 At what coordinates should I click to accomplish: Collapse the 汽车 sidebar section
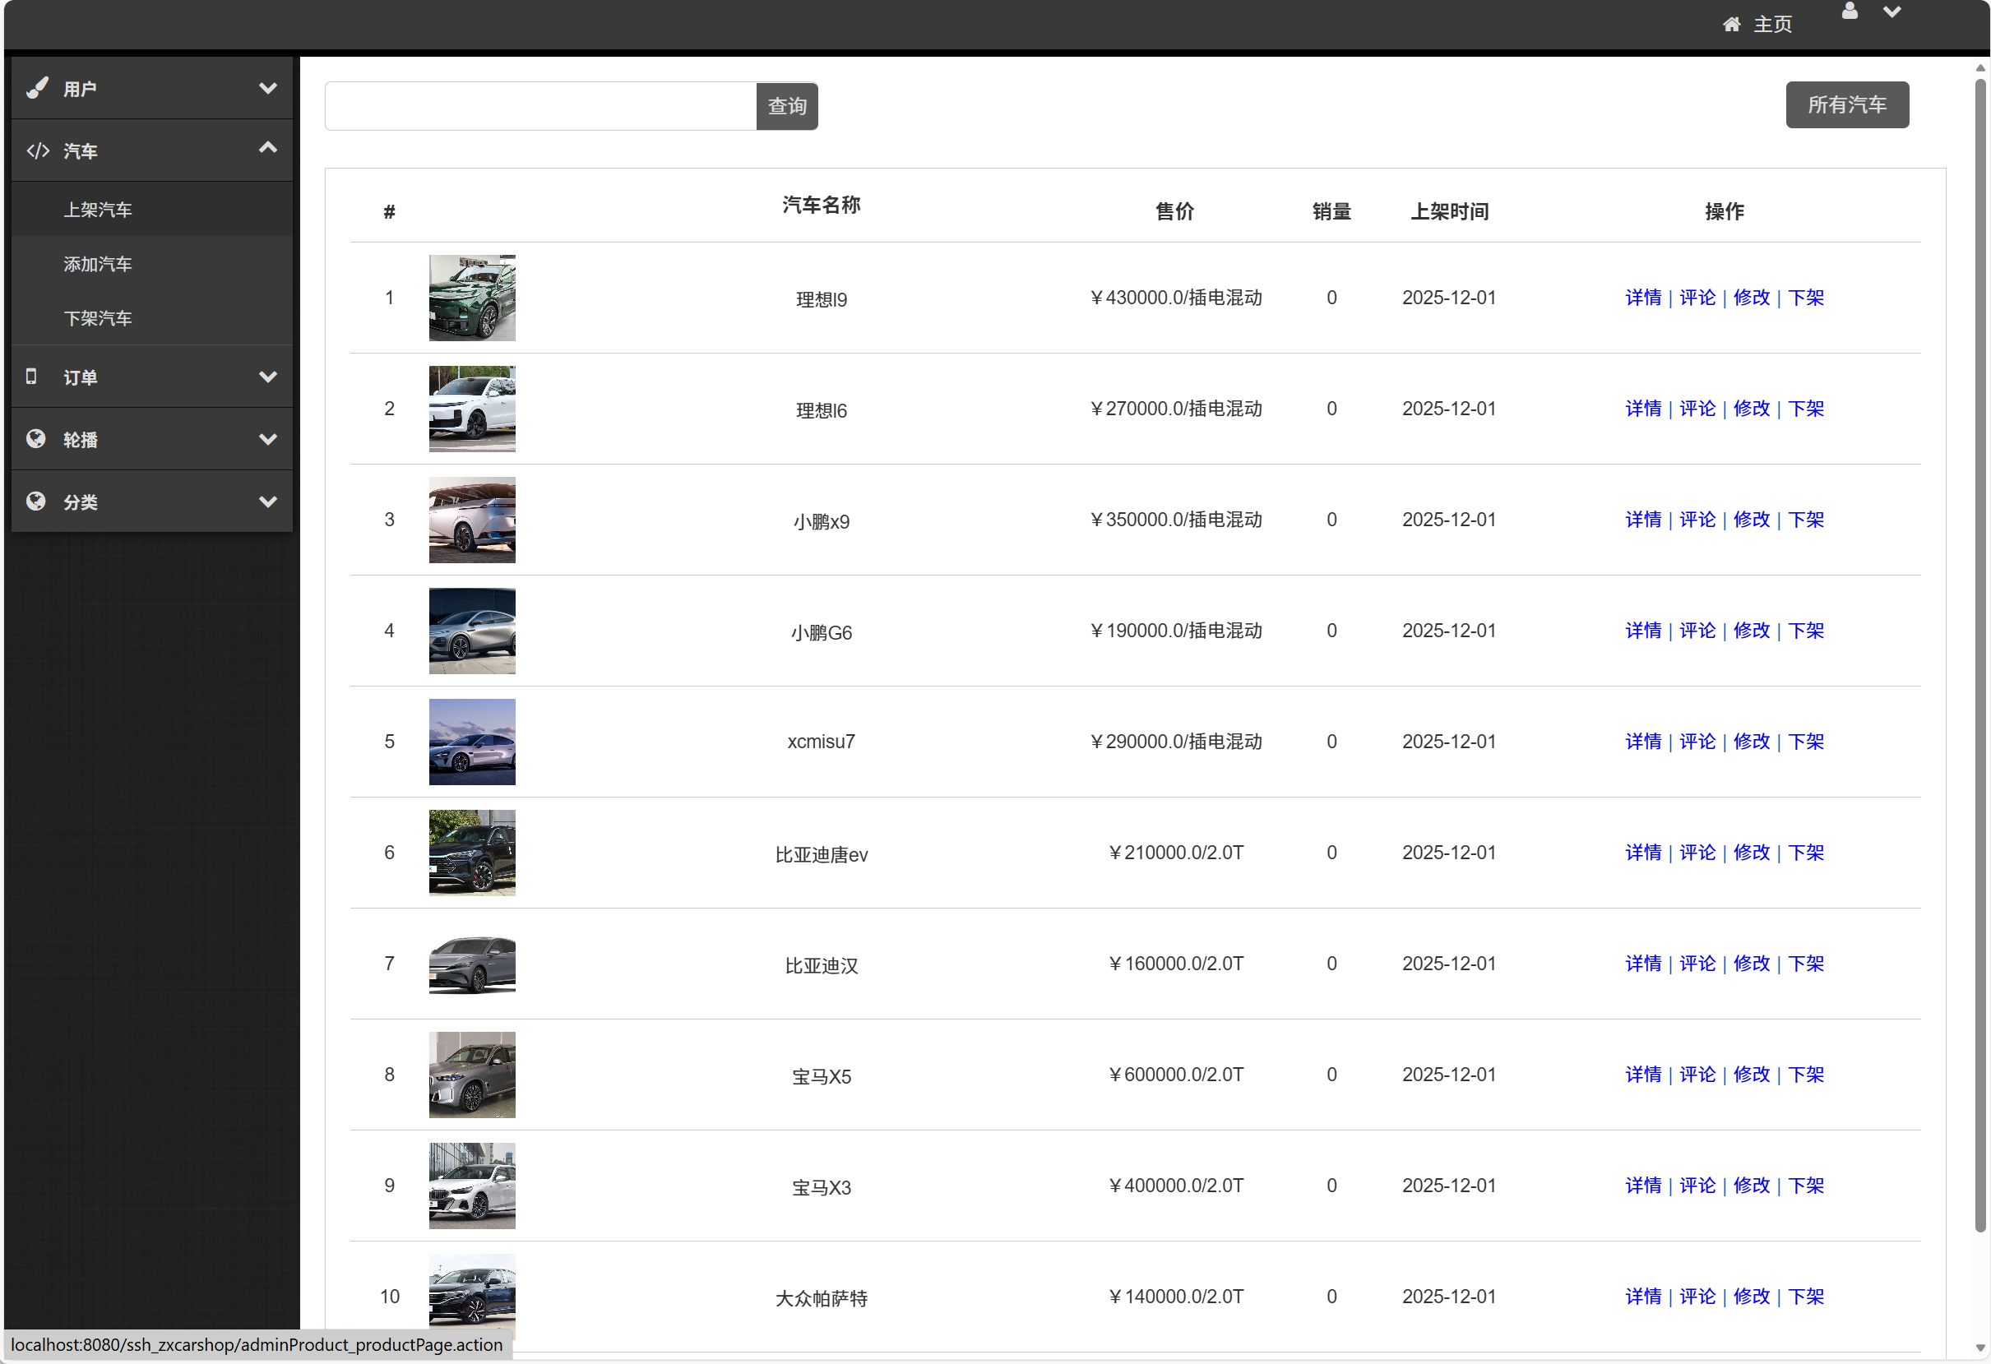pyautogui.click(x=266, y=147)
